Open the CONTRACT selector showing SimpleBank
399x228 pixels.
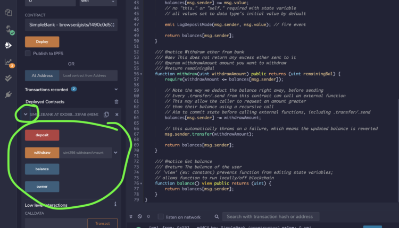71,25
